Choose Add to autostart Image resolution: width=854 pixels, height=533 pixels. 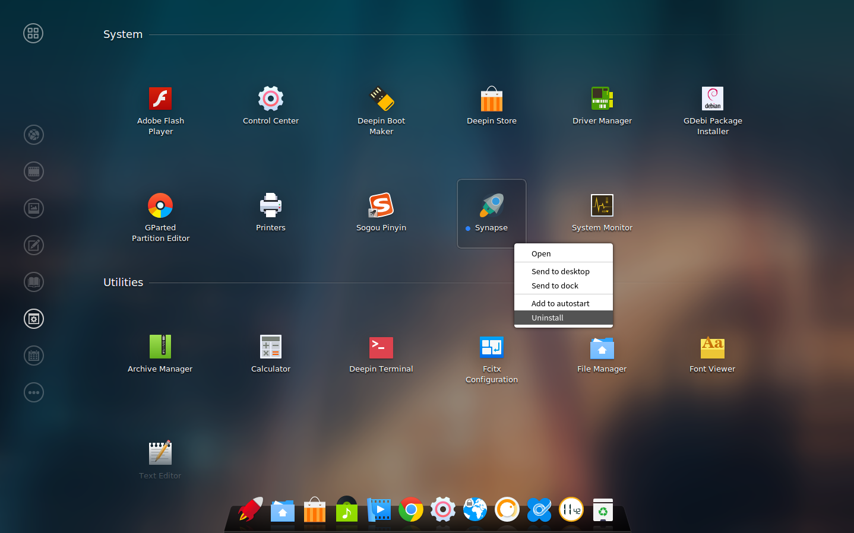[x=564, y=303]
